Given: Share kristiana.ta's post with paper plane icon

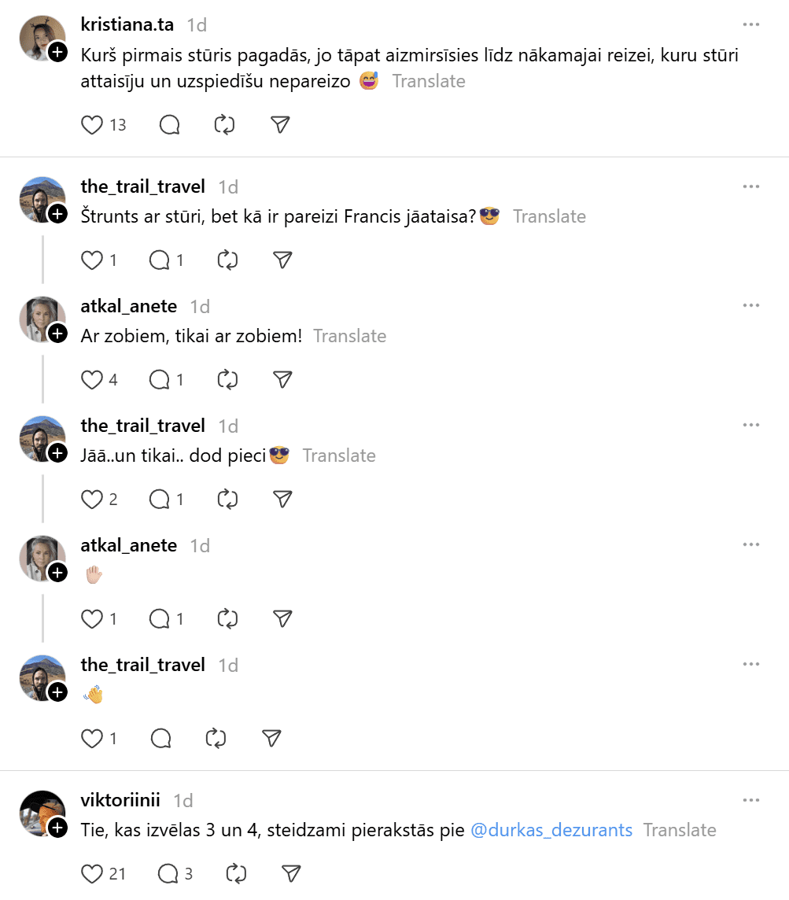Looking at the screenshot, I should (280, 125).
